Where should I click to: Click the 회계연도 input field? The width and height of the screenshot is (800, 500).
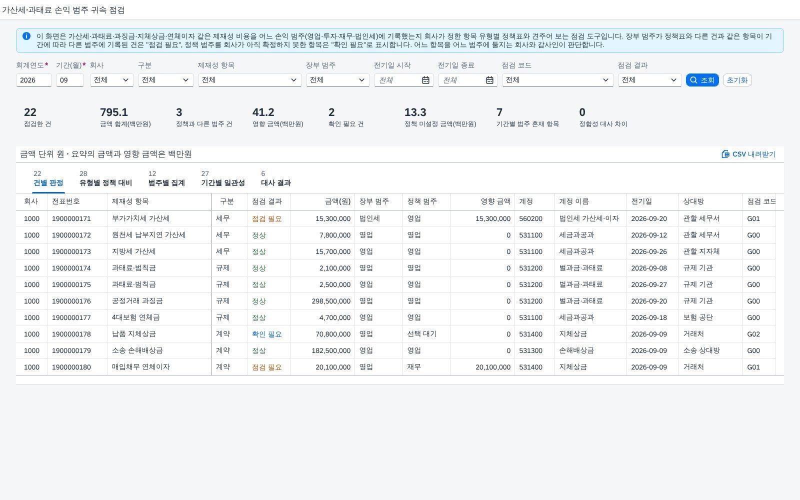34,80
